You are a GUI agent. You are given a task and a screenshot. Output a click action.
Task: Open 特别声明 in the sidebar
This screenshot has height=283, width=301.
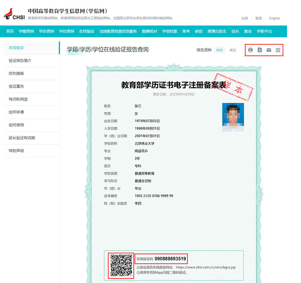click(32, 151)
